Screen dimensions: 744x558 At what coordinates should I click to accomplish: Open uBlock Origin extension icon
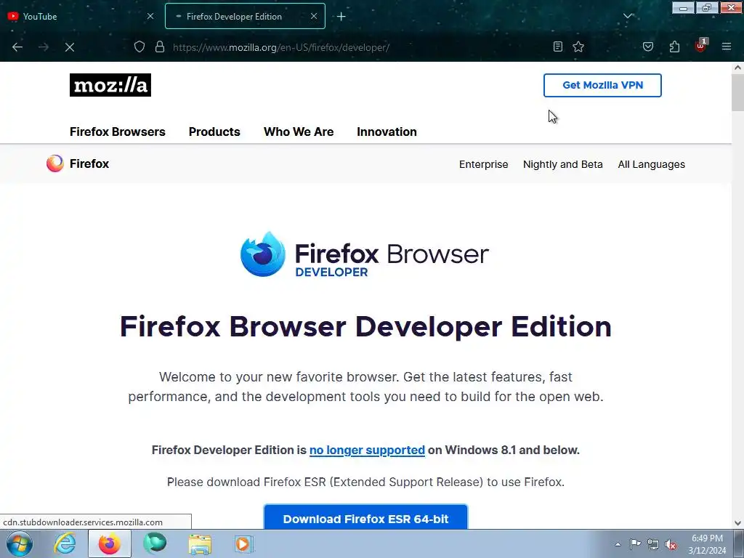701,46
